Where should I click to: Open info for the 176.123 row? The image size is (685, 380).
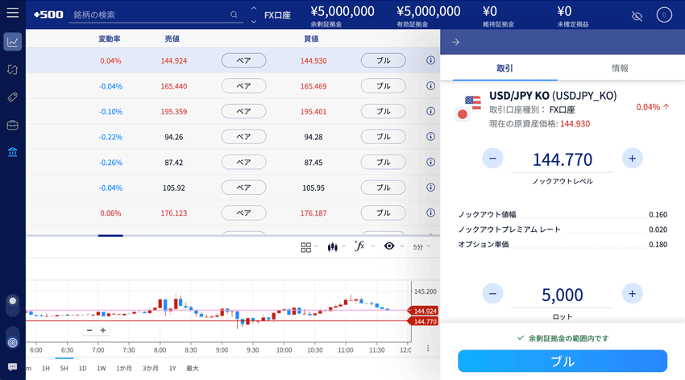click(431, 213)
